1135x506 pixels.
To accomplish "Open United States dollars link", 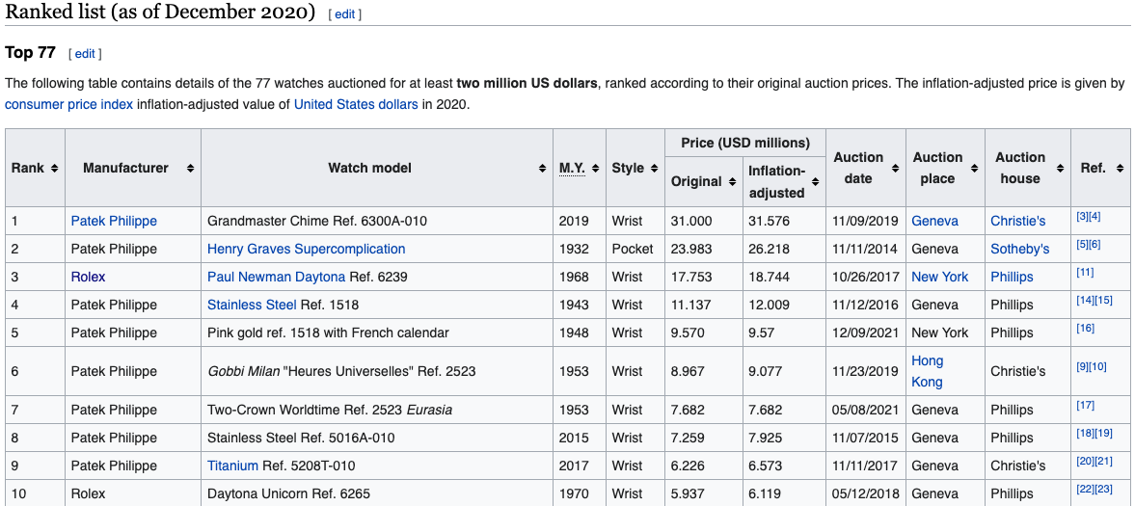I will pyautogui.click(x=356, y=104).
